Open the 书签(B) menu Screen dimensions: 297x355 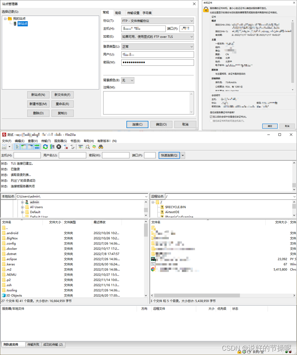coord(75,141)
